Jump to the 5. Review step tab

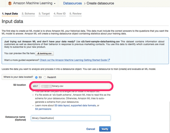click(x=75, y=14)
